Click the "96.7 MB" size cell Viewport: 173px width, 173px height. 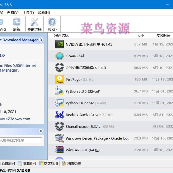[141, 91]
